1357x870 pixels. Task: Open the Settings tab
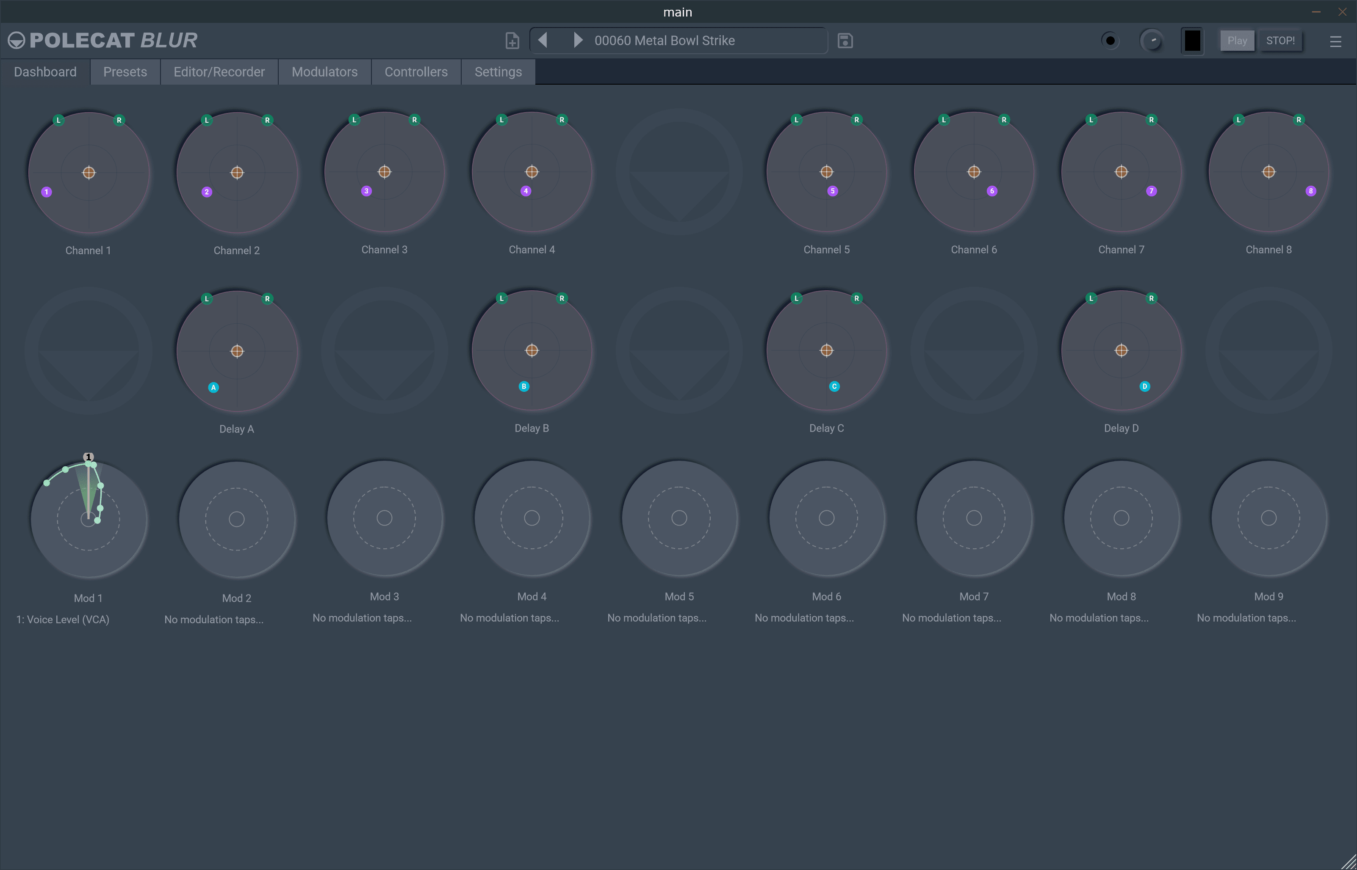pos(498,72)
